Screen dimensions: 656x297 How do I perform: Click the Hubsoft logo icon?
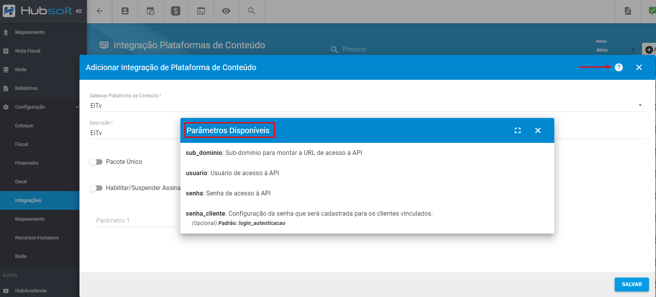point(9,11)
